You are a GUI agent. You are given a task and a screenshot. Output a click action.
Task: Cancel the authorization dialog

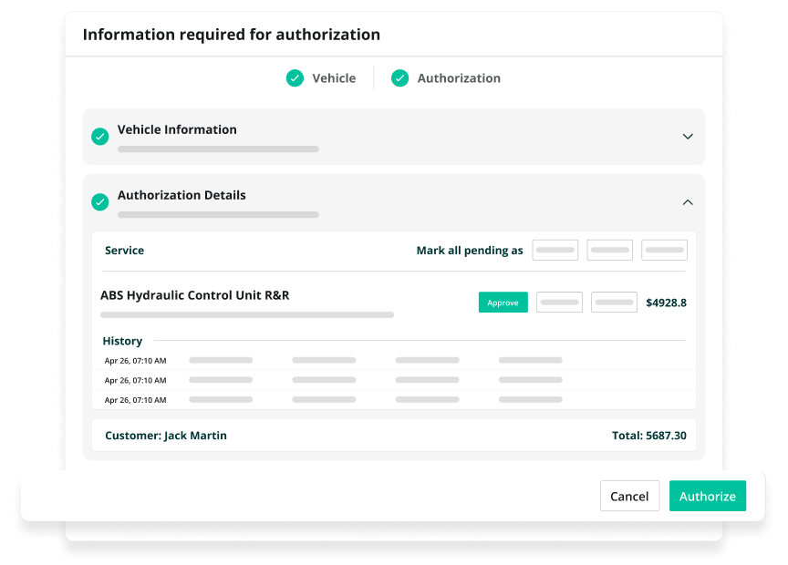(629, 496)
